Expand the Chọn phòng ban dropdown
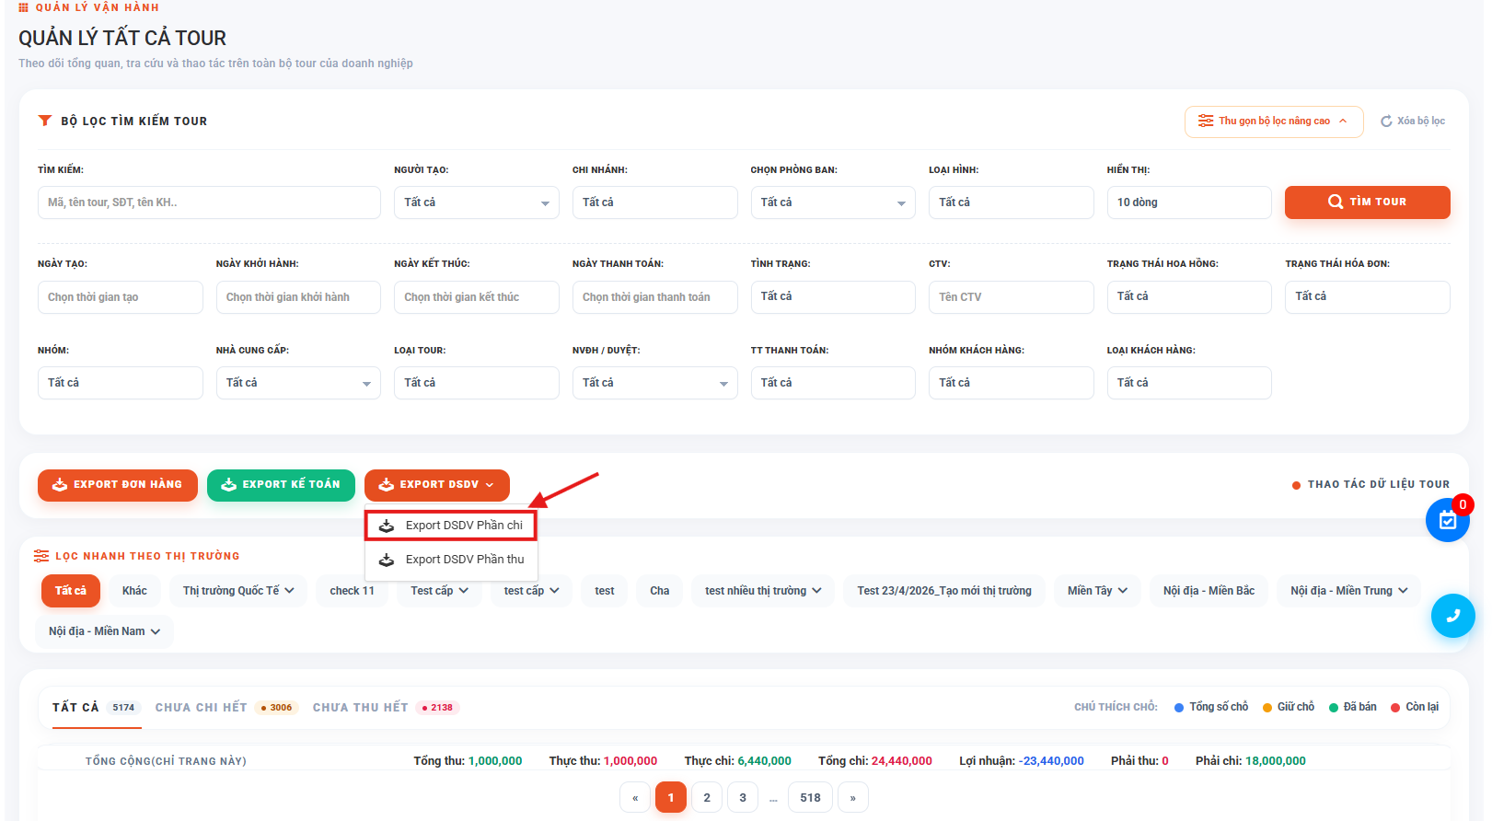The image size is (1492, 821). tap(833, 202)
